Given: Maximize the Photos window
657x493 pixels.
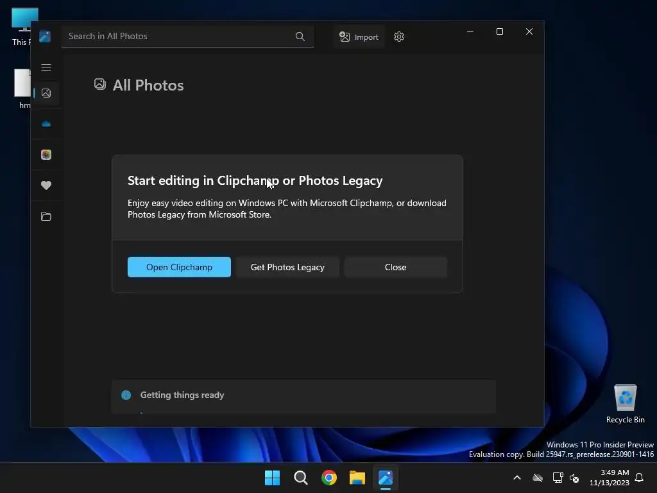Looking at the screenshot, I should point(499,31).
